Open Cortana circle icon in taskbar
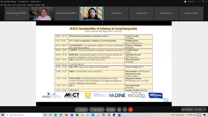Screen dimensions: 208x117 point(45,115)
